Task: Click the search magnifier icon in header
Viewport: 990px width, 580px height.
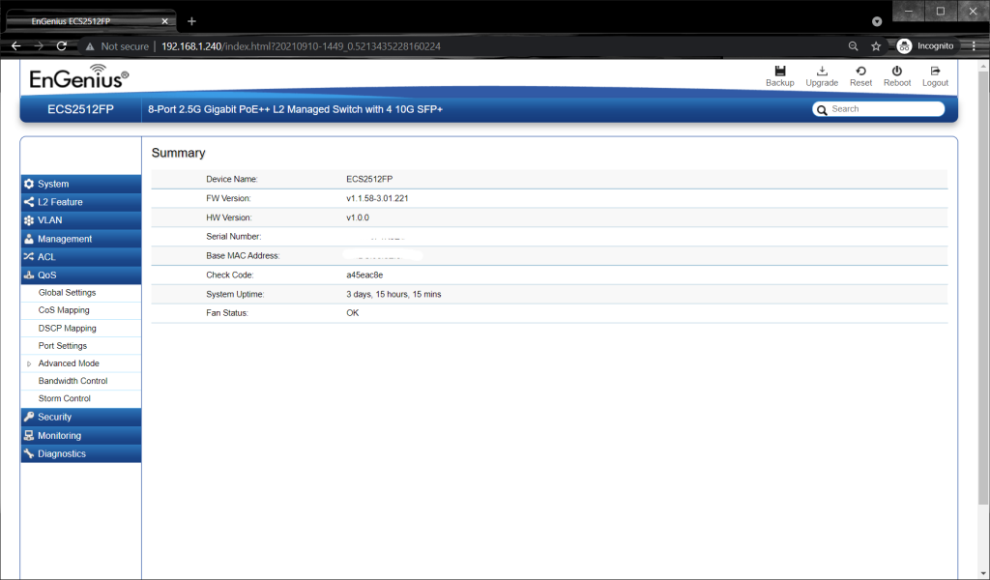Action: click(x=822, y=110)
